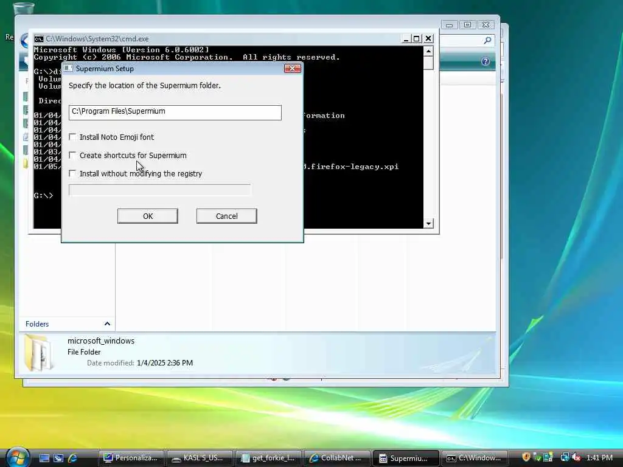The height and width of the screenshot is (467, 623).
Task: Tick Create shortcuts for Supermium
Action: (72, 155)
